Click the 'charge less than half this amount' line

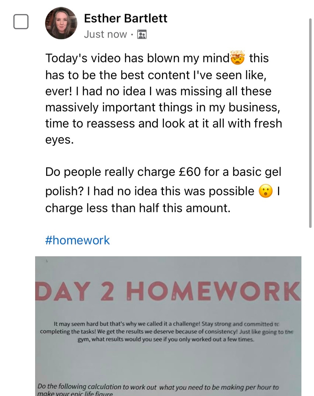138,208
